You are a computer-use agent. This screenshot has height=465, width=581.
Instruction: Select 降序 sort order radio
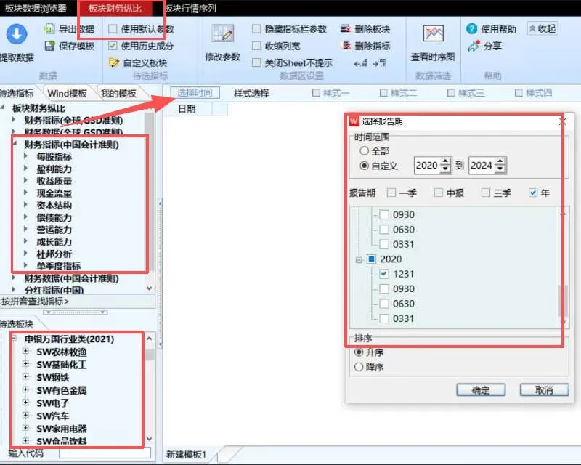(x=359, y=367)
